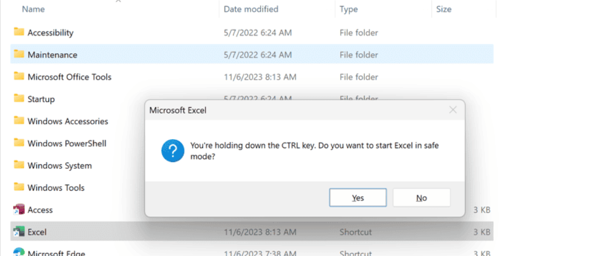606x256 pixels.
Task: Click the Access shortcut icon
Action: click(x=19, y=210)
